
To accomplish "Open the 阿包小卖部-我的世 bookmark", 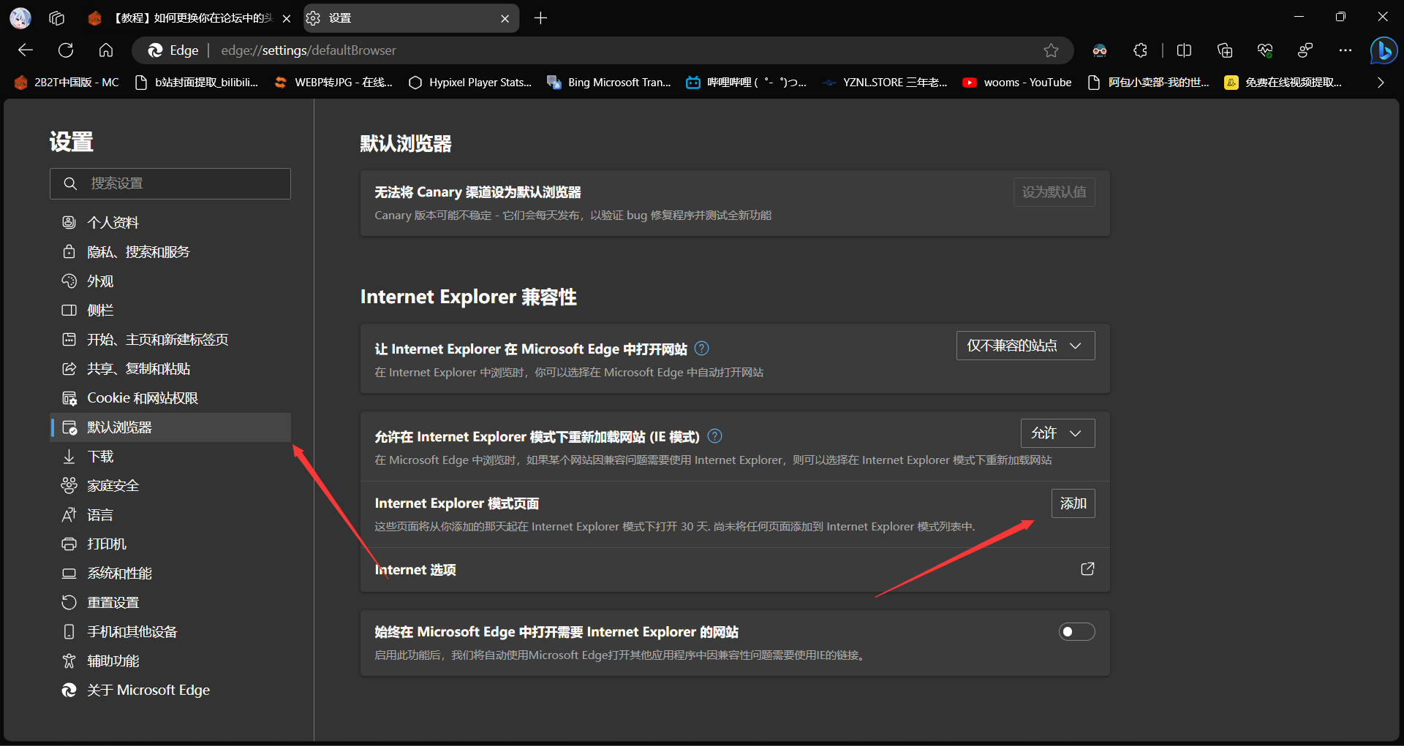I will tap(1148, 83).
